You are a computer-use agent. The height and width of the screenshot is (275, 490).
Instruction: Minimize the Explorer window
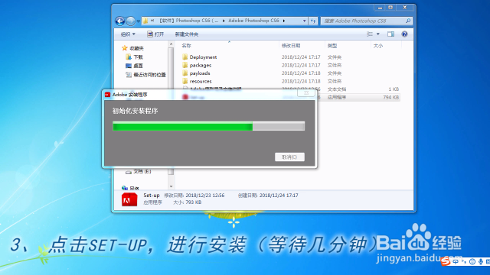point(380,8)
